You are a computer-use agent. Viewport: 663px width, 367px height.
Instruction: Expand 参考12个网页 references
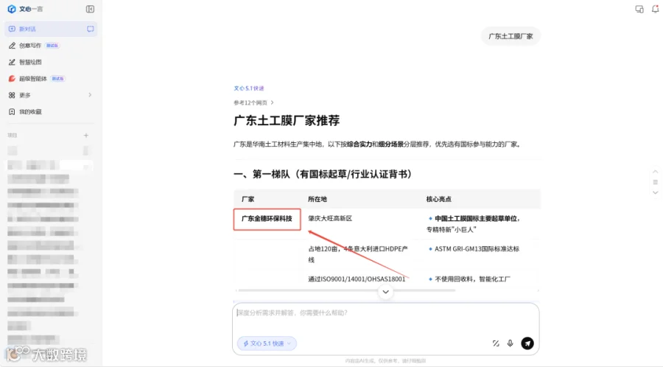(253, 102)
